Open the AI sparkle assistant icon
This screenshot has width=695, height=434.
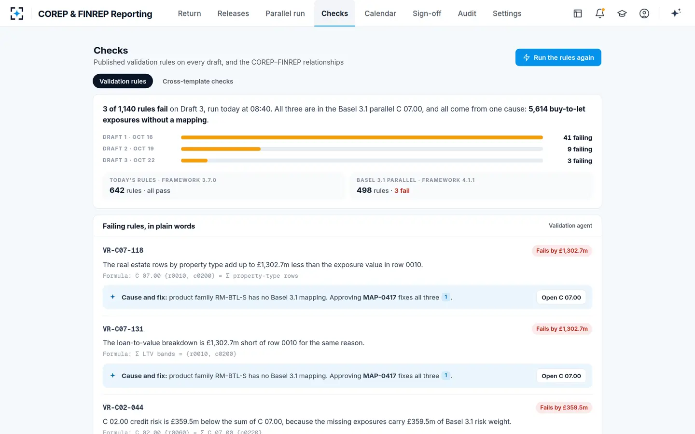(x=676, y=13)
